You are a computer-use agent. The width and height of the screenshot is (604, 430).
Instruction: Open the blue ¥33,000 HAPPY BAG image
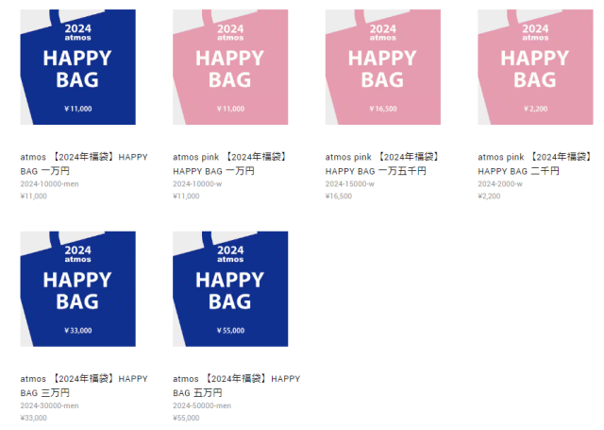77,289
